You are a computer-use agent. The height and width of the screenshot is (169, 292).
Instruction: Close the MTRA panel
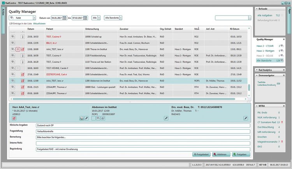(x=283, y=106)
